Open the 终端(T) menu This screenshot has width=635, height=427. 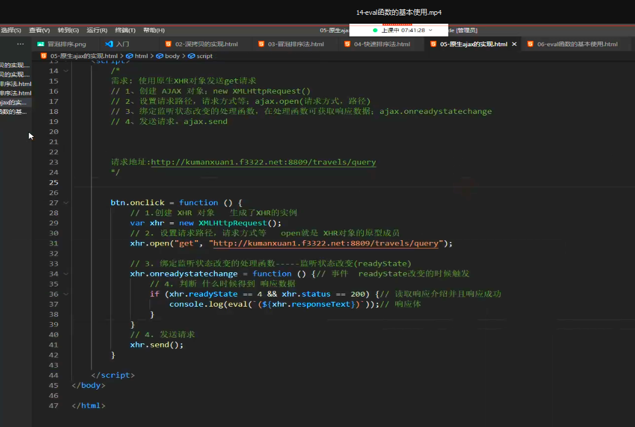point(125,30)
